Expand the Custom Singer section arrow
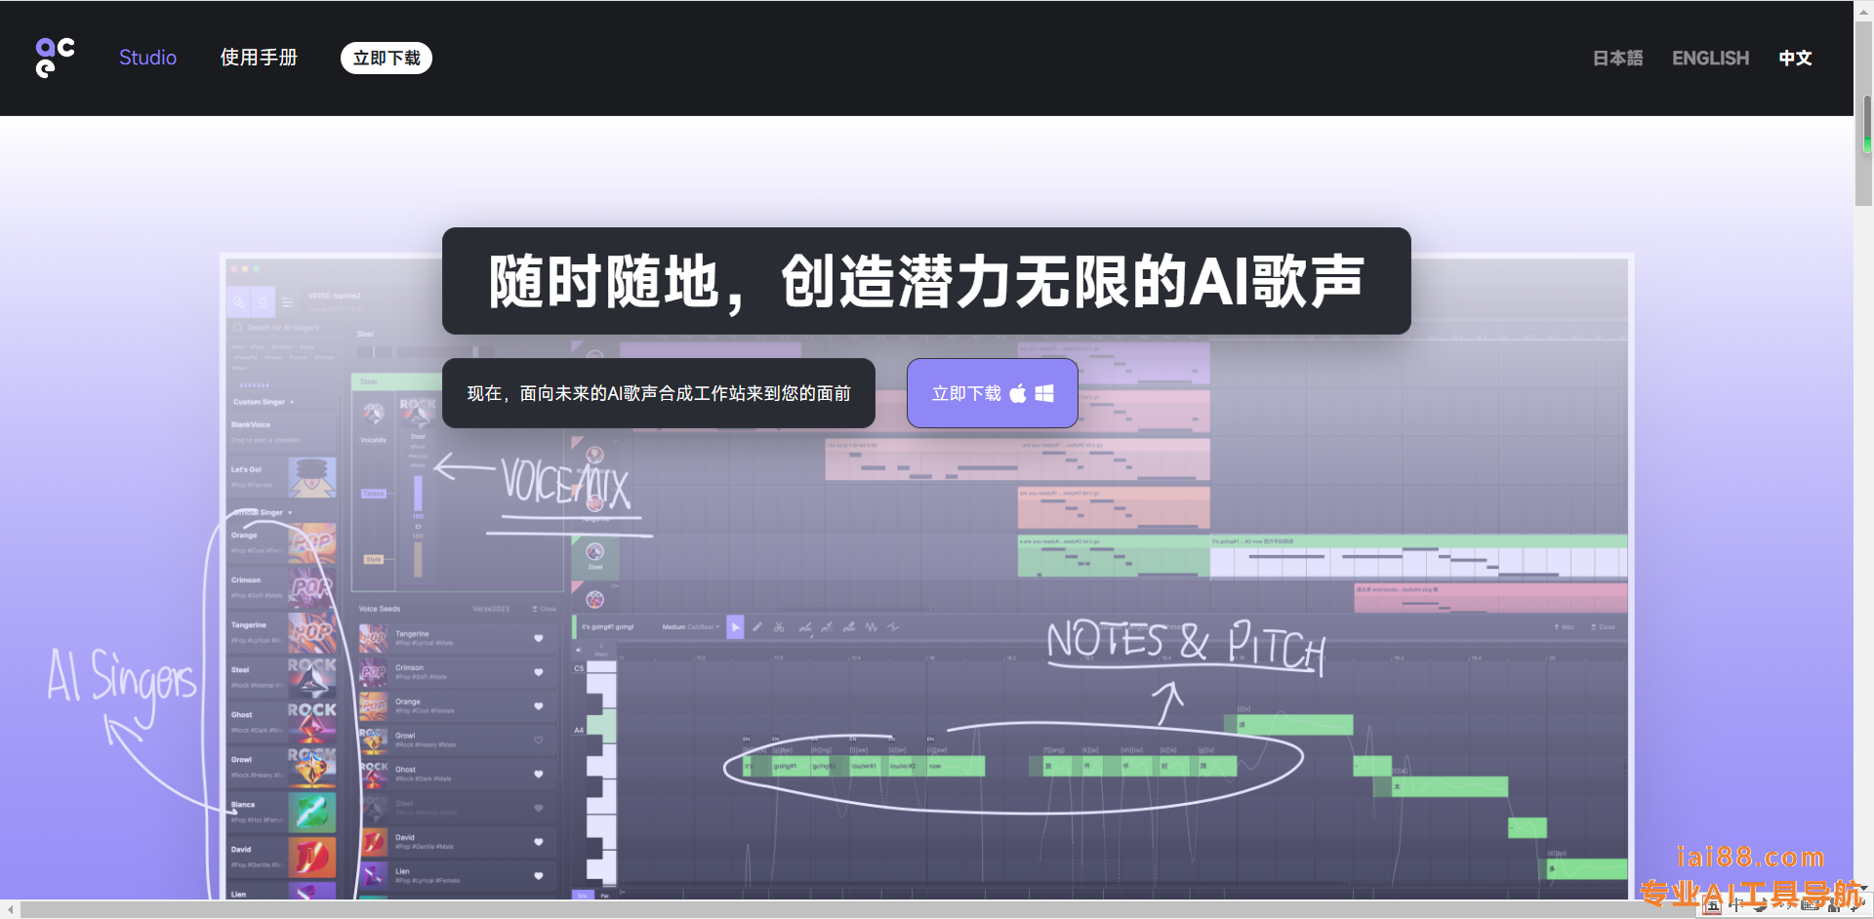1874x919 pixels. coord(292,402)
